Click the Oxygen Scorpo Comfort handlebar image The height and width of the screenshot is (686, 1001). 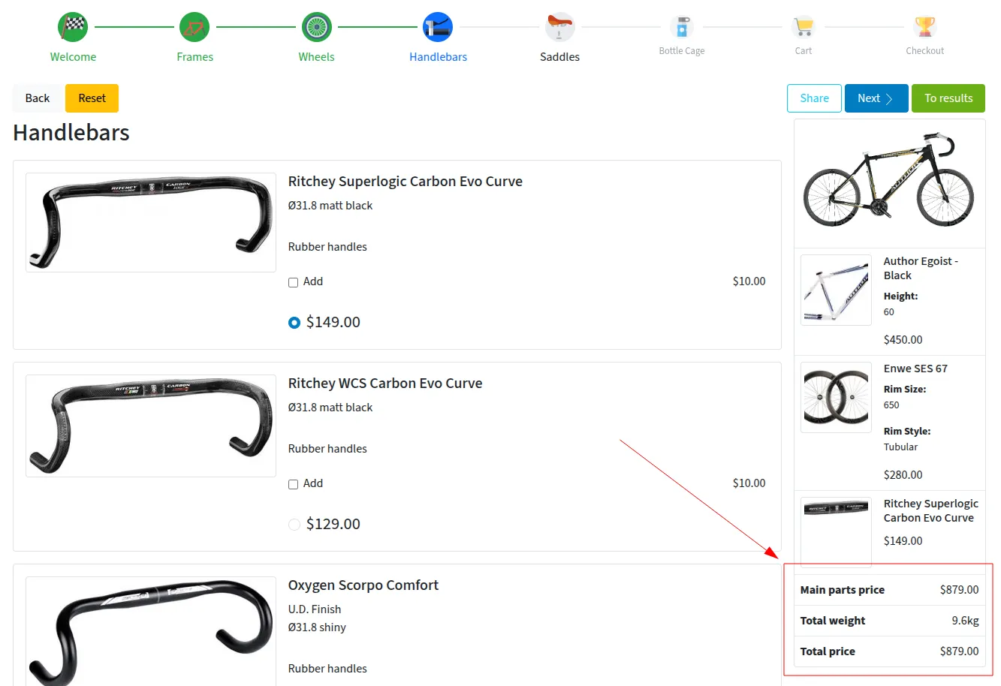click(x=151, y=630)
